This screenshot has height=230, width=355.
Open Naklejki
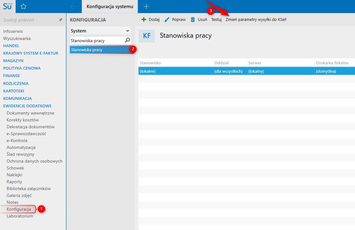[x=14, y=175]
